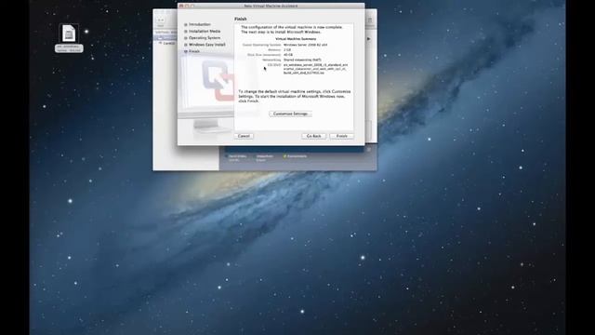The height and width of the screenshot is (335, 595).
Task: Click the 40 GB disk size value
Action: [x=288, y=55]
